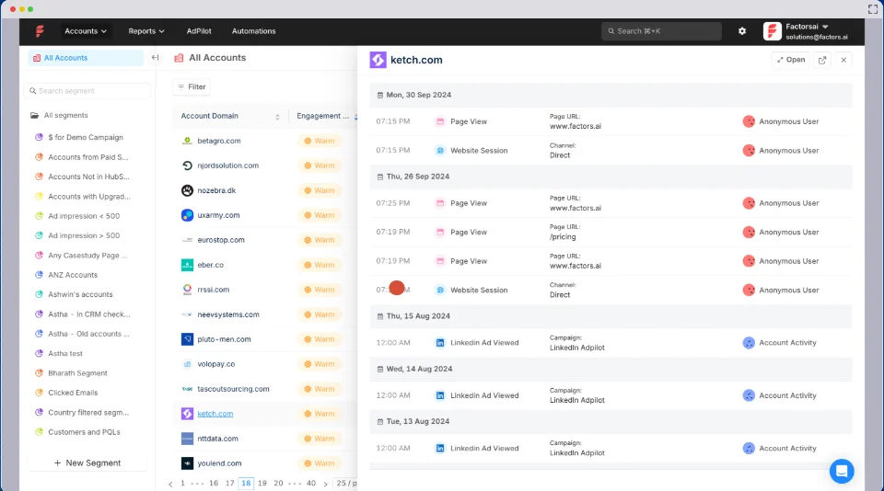Open ketch.com panel in new tab icon
The height and width of the screenshot is (491, 884).
(x=822, y=60)
